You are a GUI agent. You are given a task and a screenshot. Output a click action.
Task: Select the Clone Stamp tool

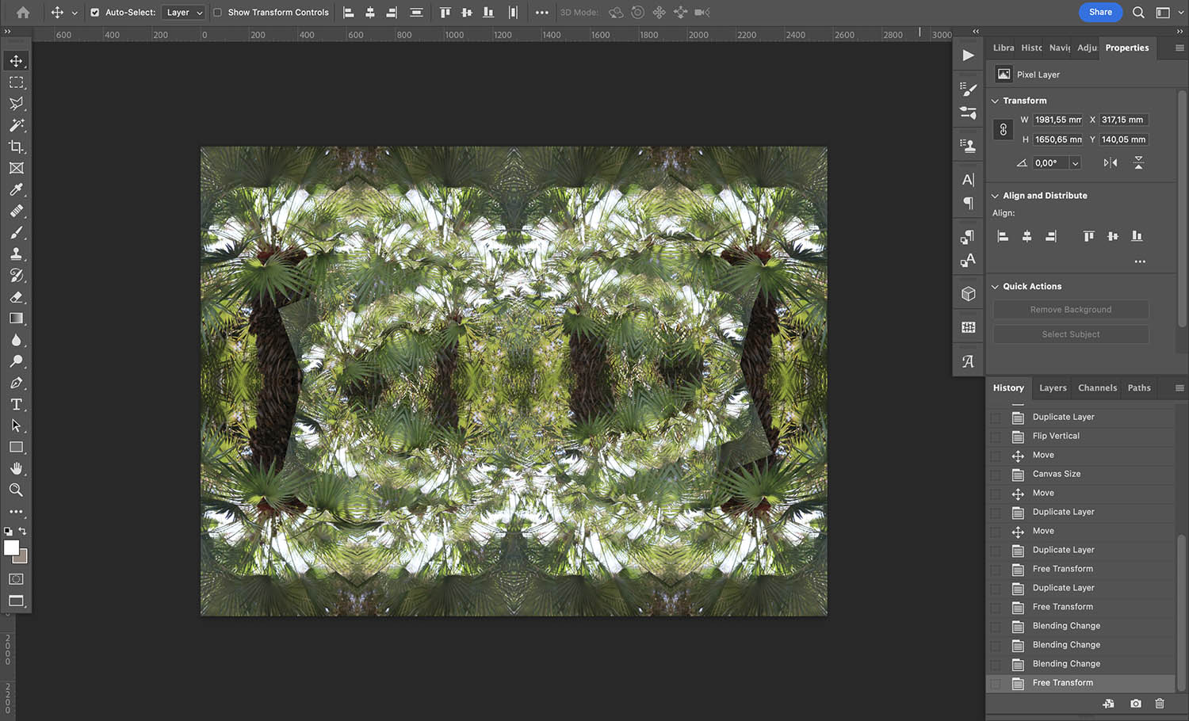pos(16,254)
